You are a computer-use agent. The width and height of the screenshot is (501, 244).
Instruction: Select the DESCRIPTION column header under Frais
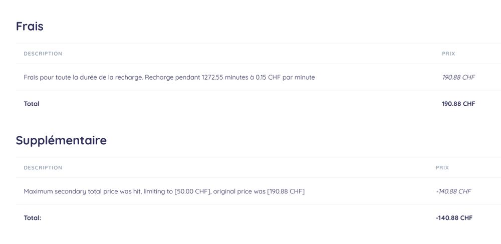click(43, 54)
